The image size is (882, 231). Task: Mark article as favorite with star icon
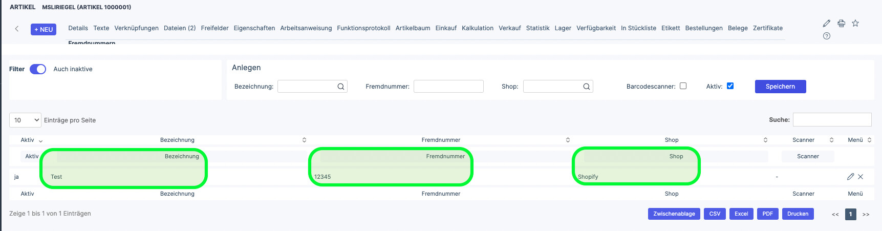(855, 23)
